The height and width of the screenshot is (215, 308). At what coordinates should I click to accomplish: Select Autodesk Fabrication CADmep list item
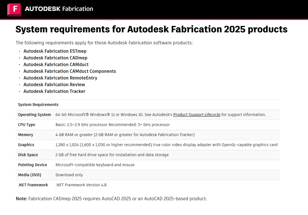(x=55, y=58)
